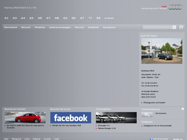
Task: Click the 0800 AUDI HILFE text
Action: pyautogui.click(x=148, y=97)
